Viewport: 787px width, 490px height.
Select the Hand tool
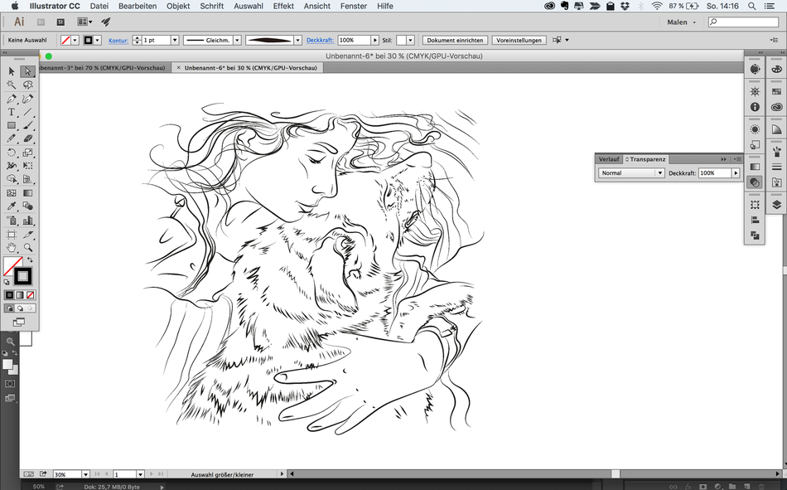(x=12, y=247)
